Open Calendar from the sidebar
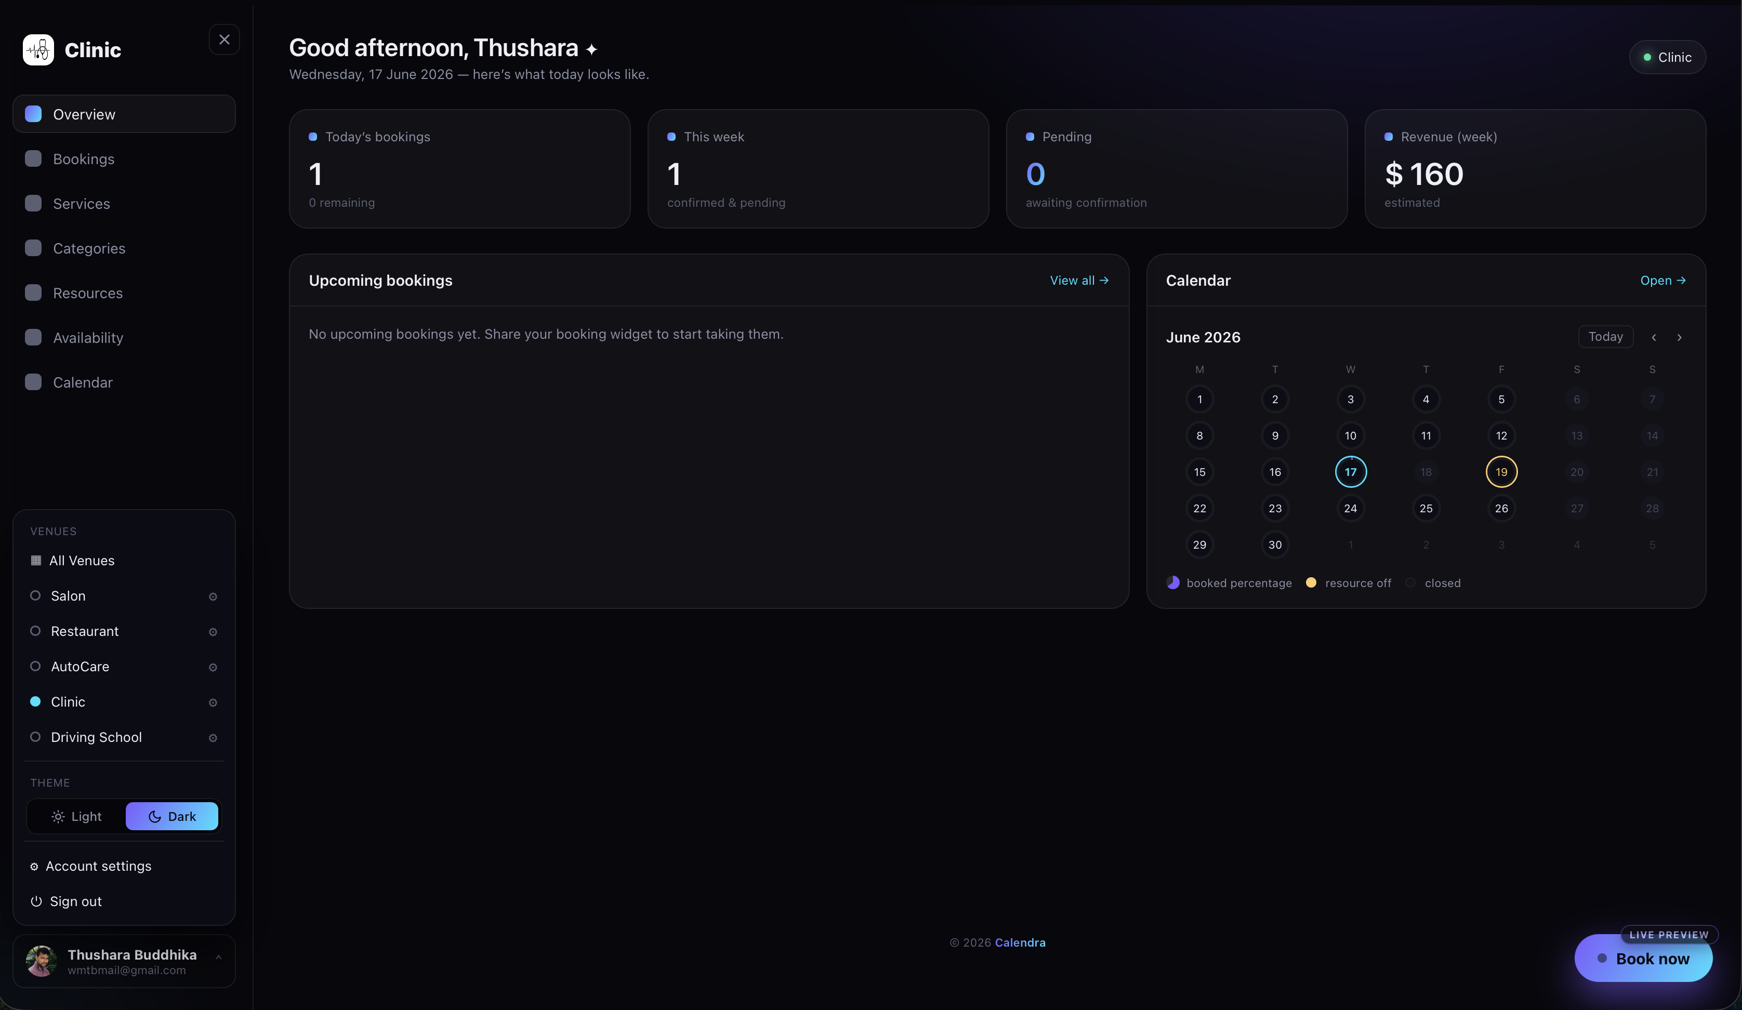 [x=124, y=382]
